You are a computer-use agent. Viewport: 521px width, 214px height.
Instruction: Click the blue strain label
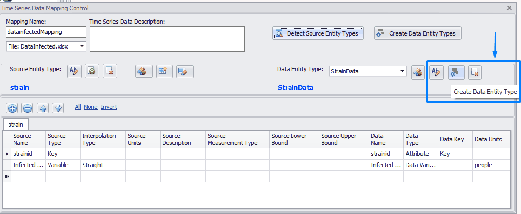(19, 88)
